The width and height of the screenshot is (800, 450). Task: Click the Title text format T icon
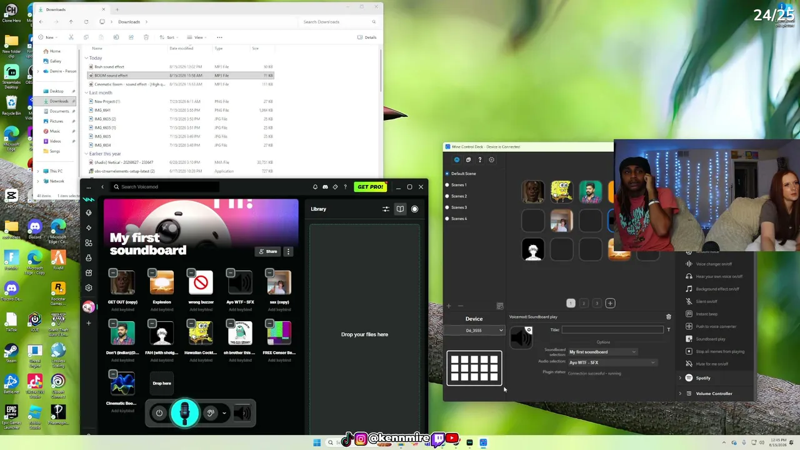[668, 330]
